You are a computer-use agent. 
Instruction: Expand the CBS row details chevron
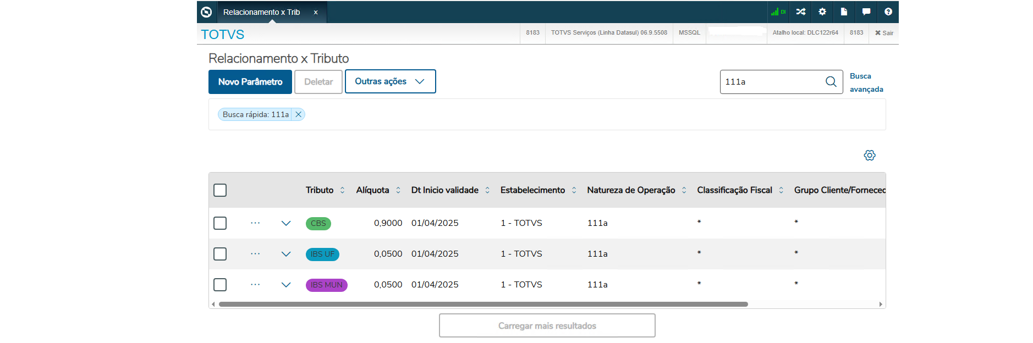(x=286, y=223)
